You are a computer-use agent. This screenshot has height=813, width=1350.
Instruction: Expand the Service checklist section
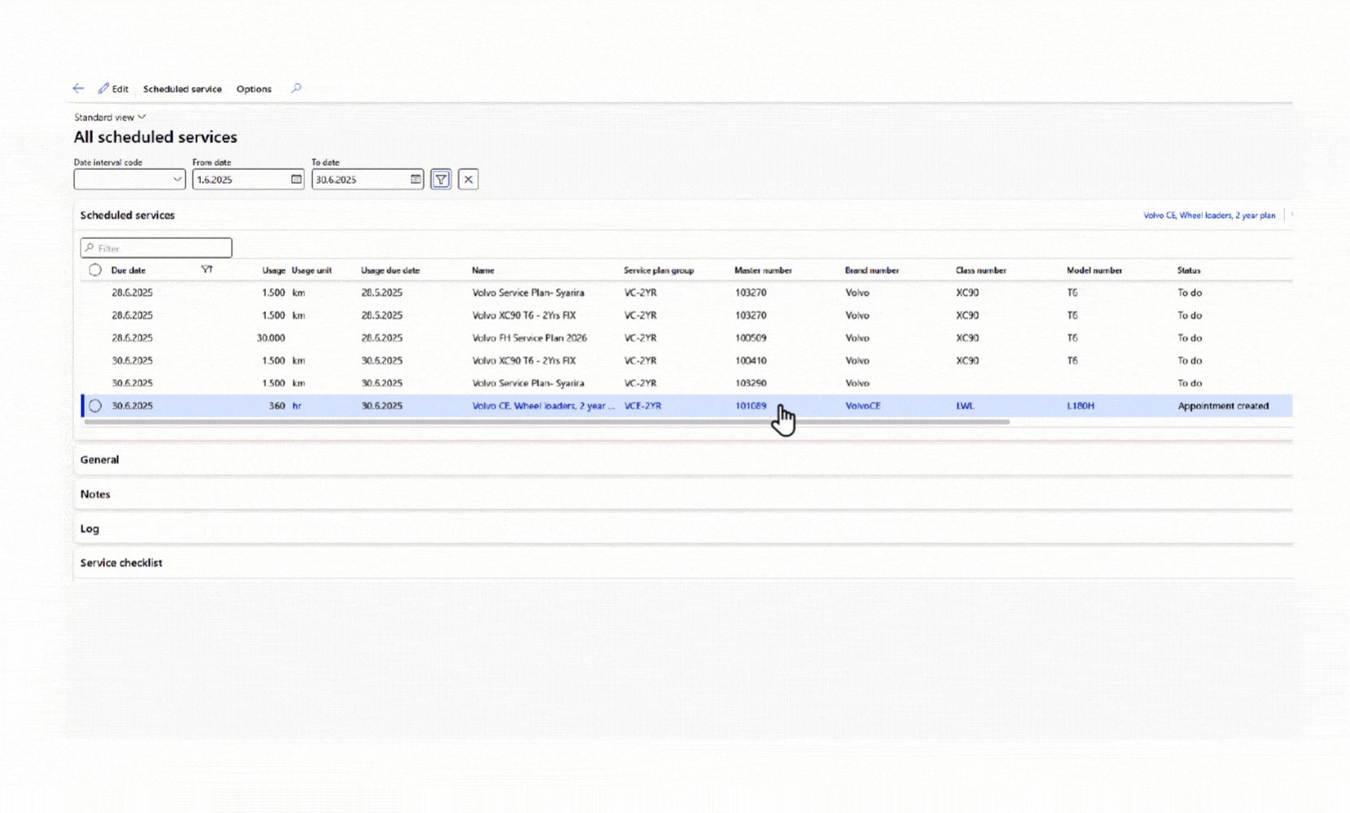[x=121, y=563]
